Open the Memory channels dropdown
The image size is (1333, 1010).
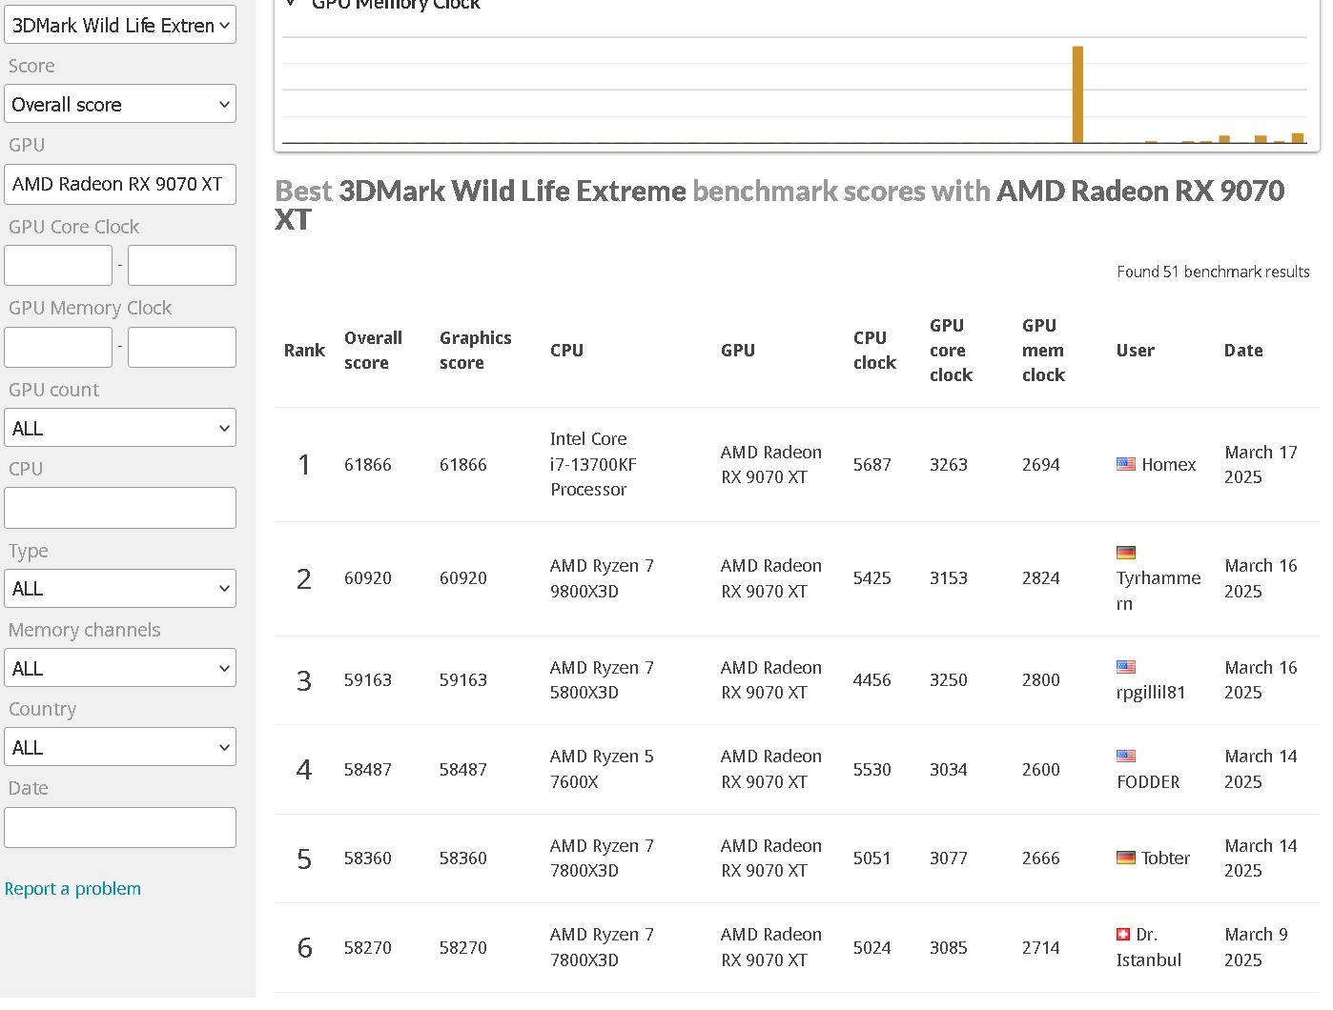point(120,668)
